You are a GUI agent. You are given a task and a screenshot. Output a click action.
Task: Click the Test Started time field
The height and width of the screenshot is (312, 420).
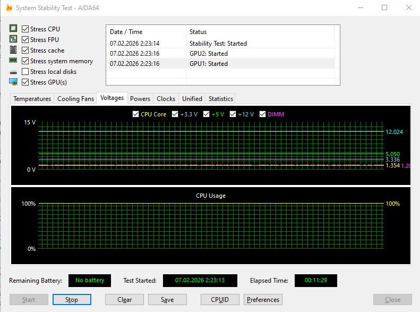(200, 280)
